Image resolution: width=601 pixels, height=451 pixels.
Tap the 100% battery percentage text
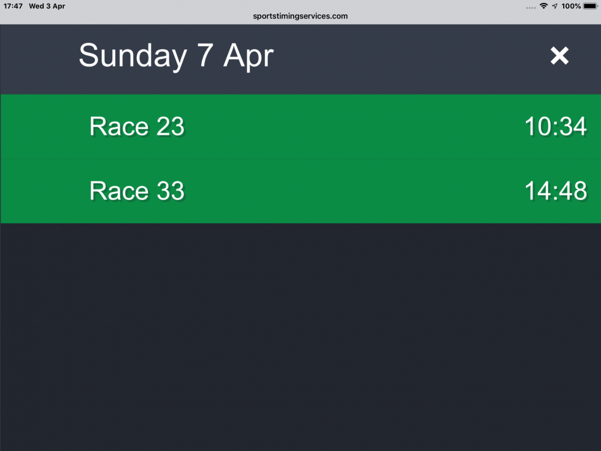click(571, 6)
